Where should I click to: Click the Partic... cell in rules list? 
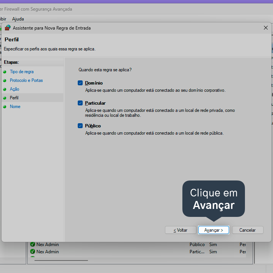point(197,252)
